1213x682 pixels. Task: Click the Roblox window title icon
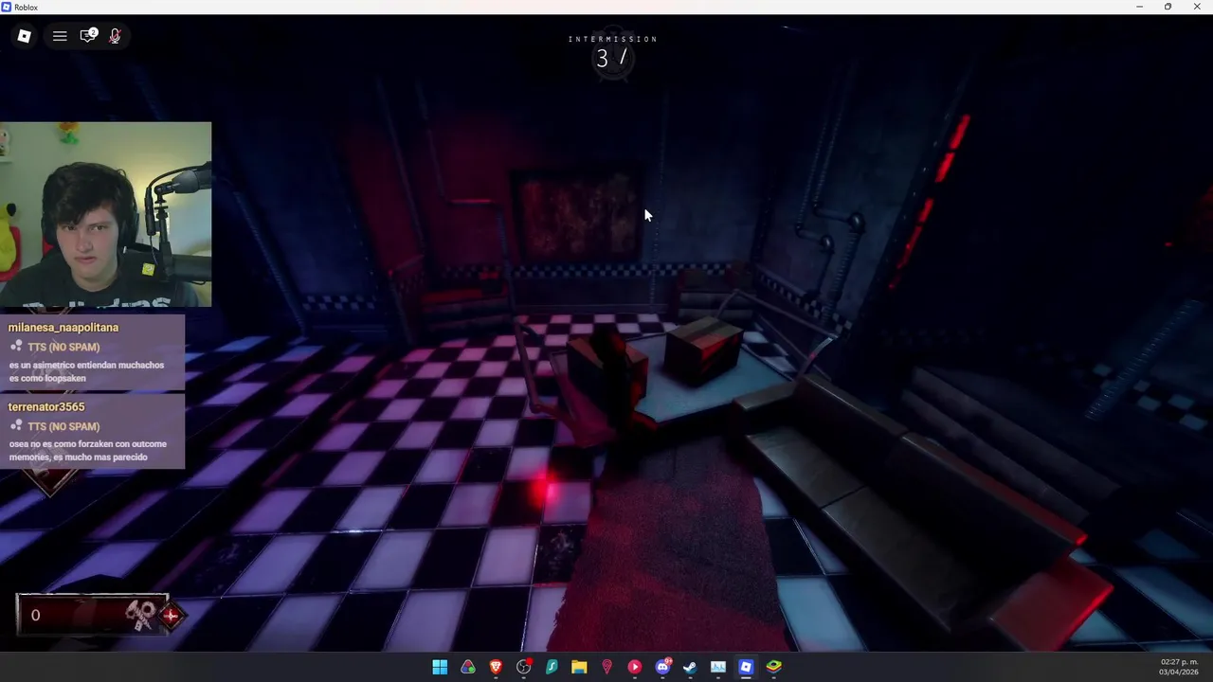click(x=7, y=7)
